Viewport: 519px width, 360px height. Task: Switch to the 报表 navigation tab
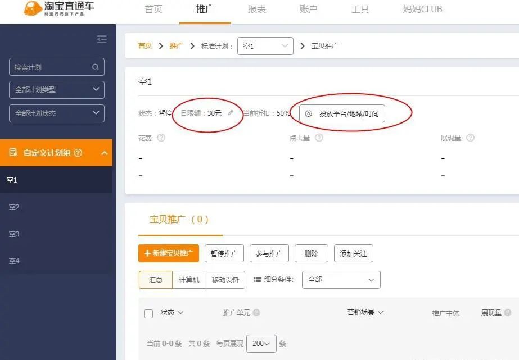(x=256, y=10)
